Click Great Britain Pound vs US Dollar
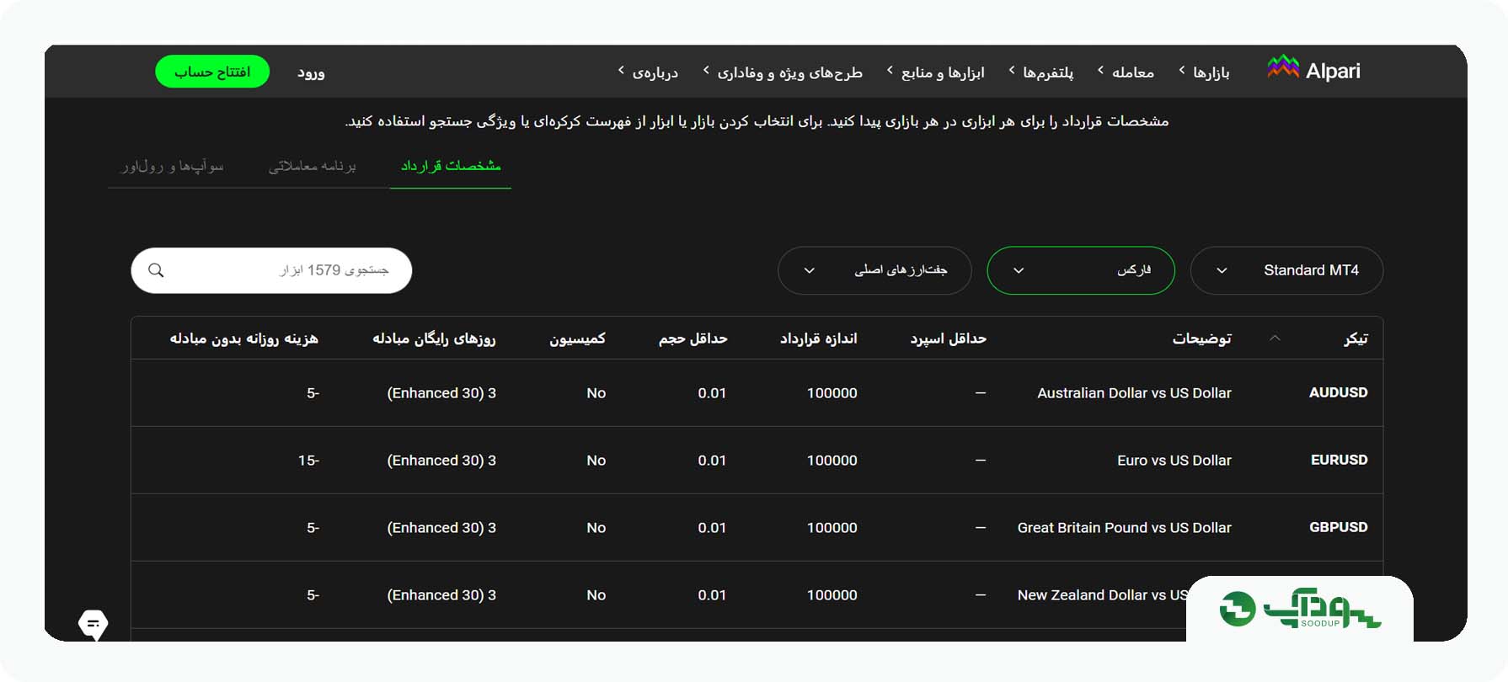 [x=1124, y=527]
